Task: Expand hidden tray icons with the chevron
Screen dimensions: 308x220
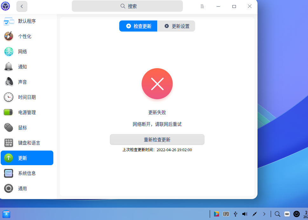Action: point(264,214)
